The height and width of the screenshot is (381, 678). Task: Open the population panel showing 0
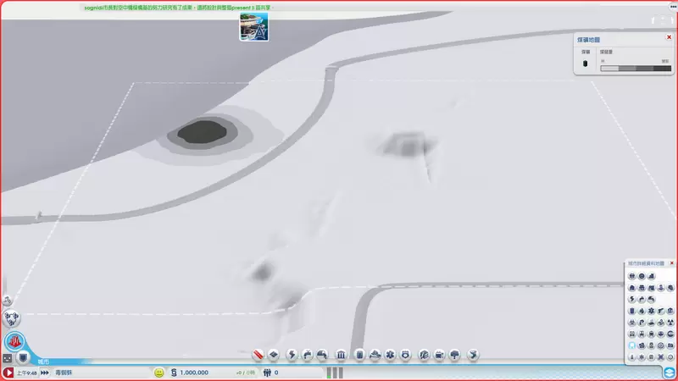point(270,373)
